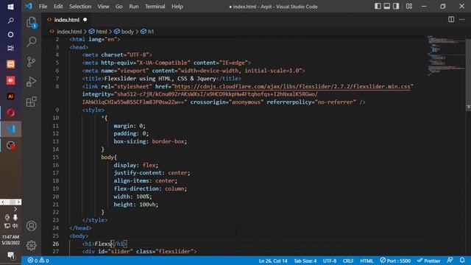Change file encoding UTF-8
Viewport: 471px width, 265px height.
coord(330,261)
